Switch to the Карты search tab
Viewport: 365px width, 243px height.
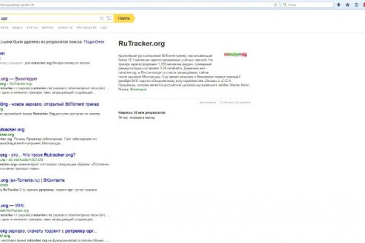(30, 27)
